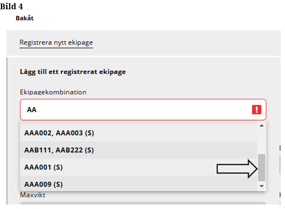285x209 pixels.
Task: Select the AAA002, AAA003 (S) option
Action: click(59, 133)
